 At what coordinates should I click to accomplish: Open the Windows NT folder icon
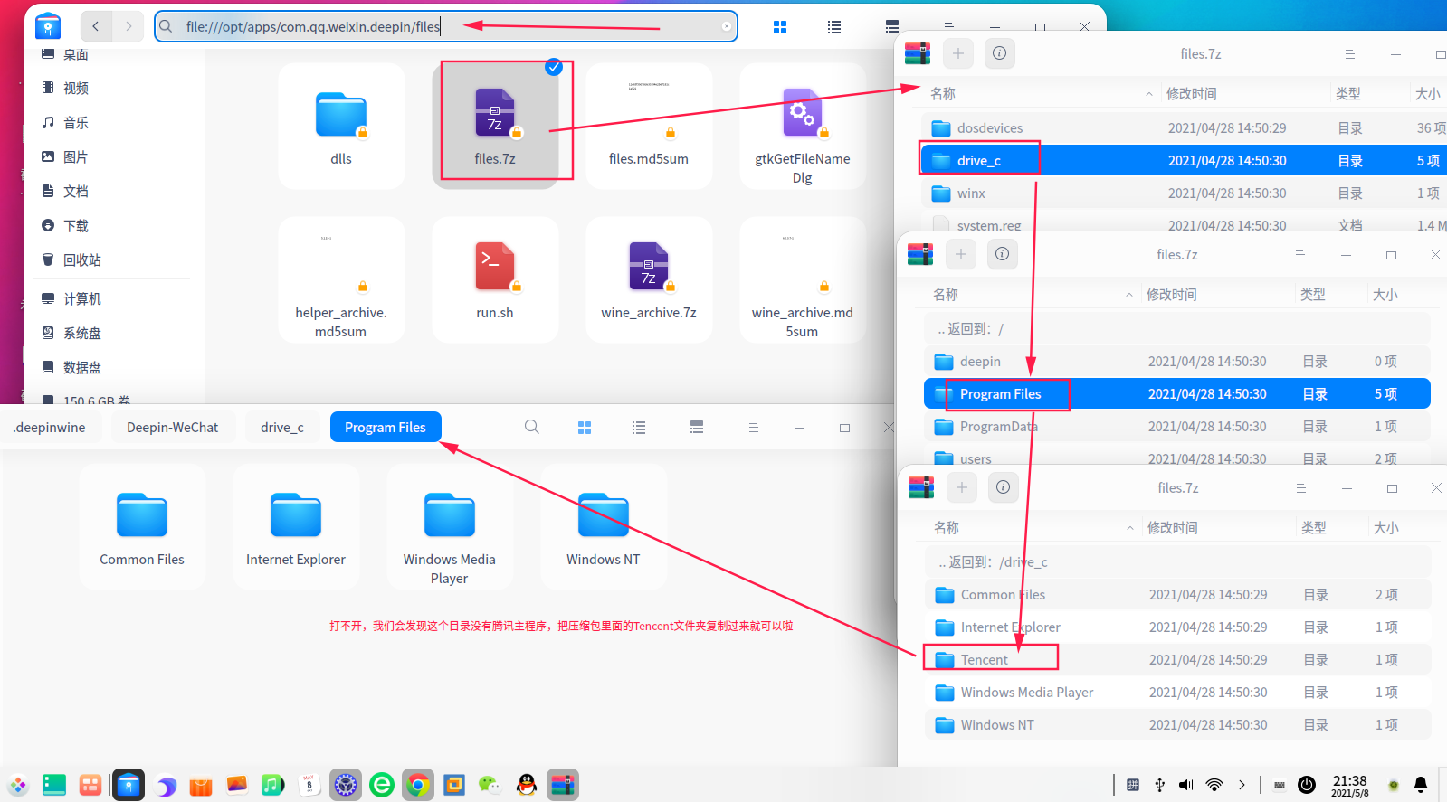pyautogui.click(x=604, y=527)
